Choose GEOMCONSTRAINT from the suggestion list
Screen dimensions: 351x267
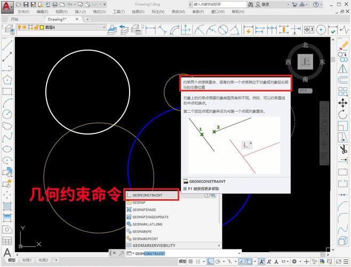coord(151,195)
